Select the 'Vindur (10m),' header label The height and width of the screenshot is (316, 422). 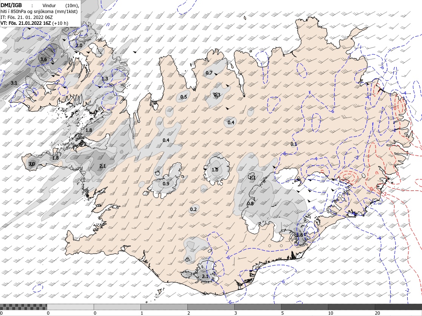tap(60, 5)
